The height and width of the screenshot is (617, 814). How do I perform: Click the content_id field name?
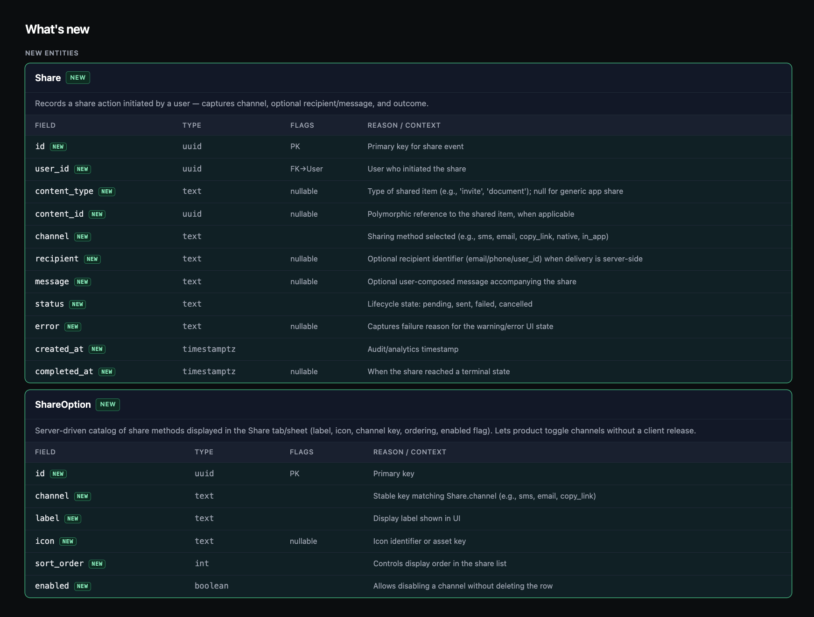coord(59,214)
